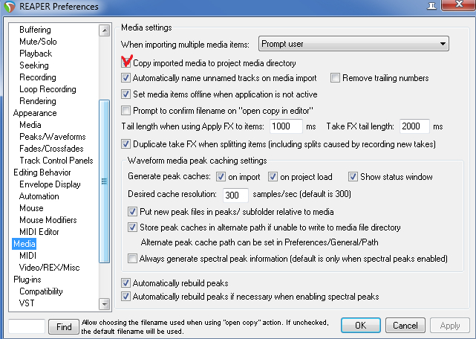Image resolution: width=476 pixels, height=339 pixels.
Task: Select Mouse in the preferences tree
Action: 31,207
